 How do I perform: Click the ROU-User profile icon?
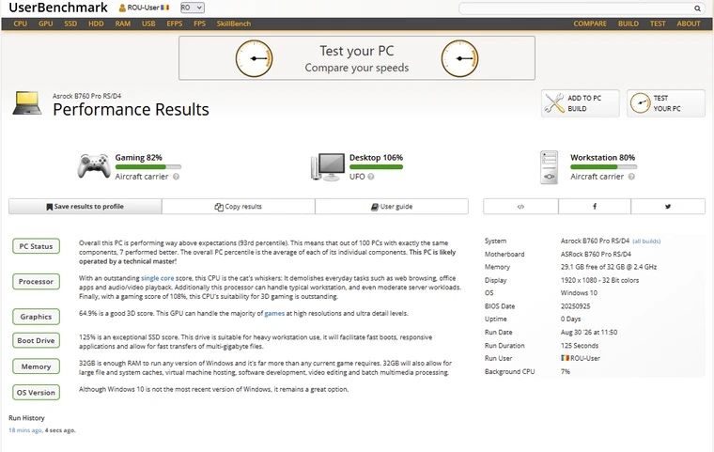click(x=122, y=8)
